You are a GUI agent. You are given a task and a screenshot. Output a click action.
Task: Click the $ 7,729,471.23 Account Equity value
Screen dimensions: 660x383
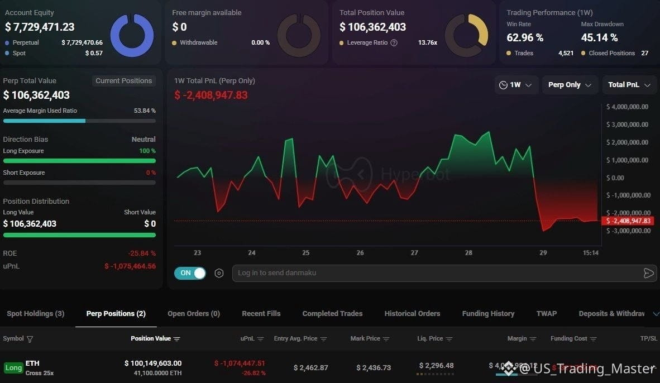40,27
